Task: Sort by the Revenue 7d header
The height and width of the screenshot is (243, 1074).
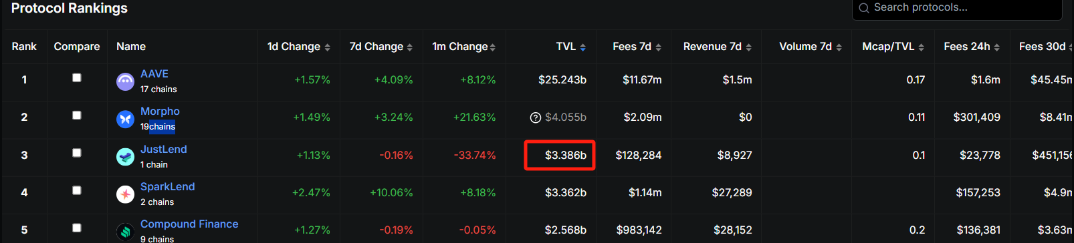Action: pos(718,47)
